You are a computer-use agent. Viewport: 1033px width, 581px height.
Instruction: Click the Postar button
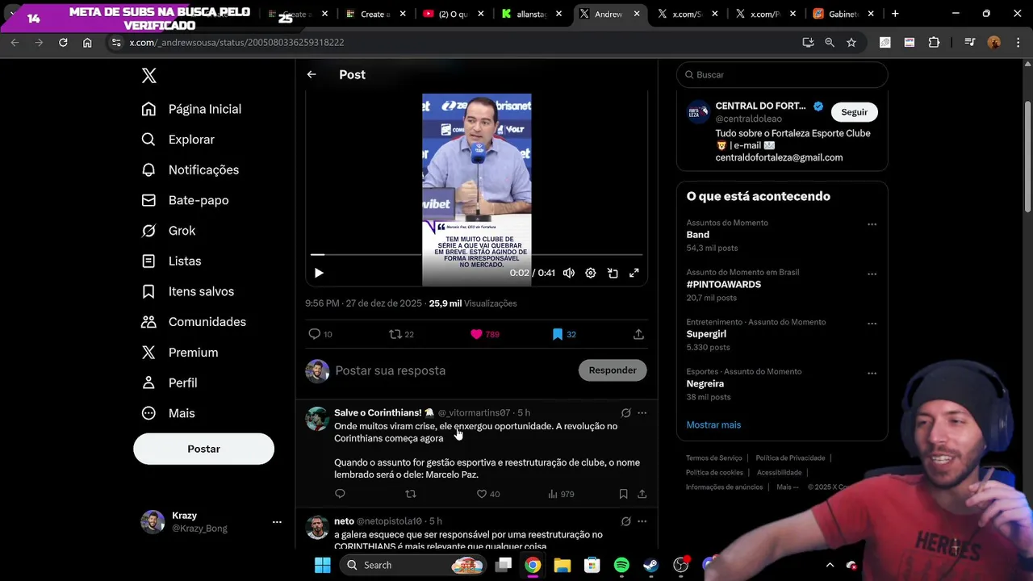point(203,449)
